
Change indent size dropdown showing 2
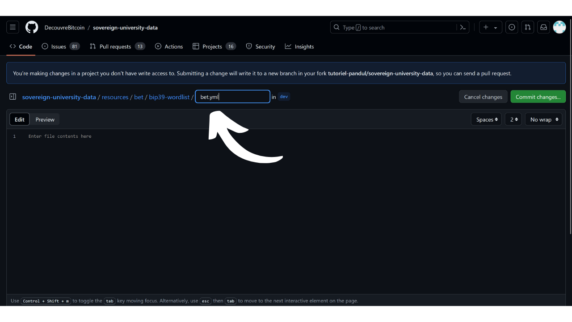pyautogui.click(x=513, y=119)
